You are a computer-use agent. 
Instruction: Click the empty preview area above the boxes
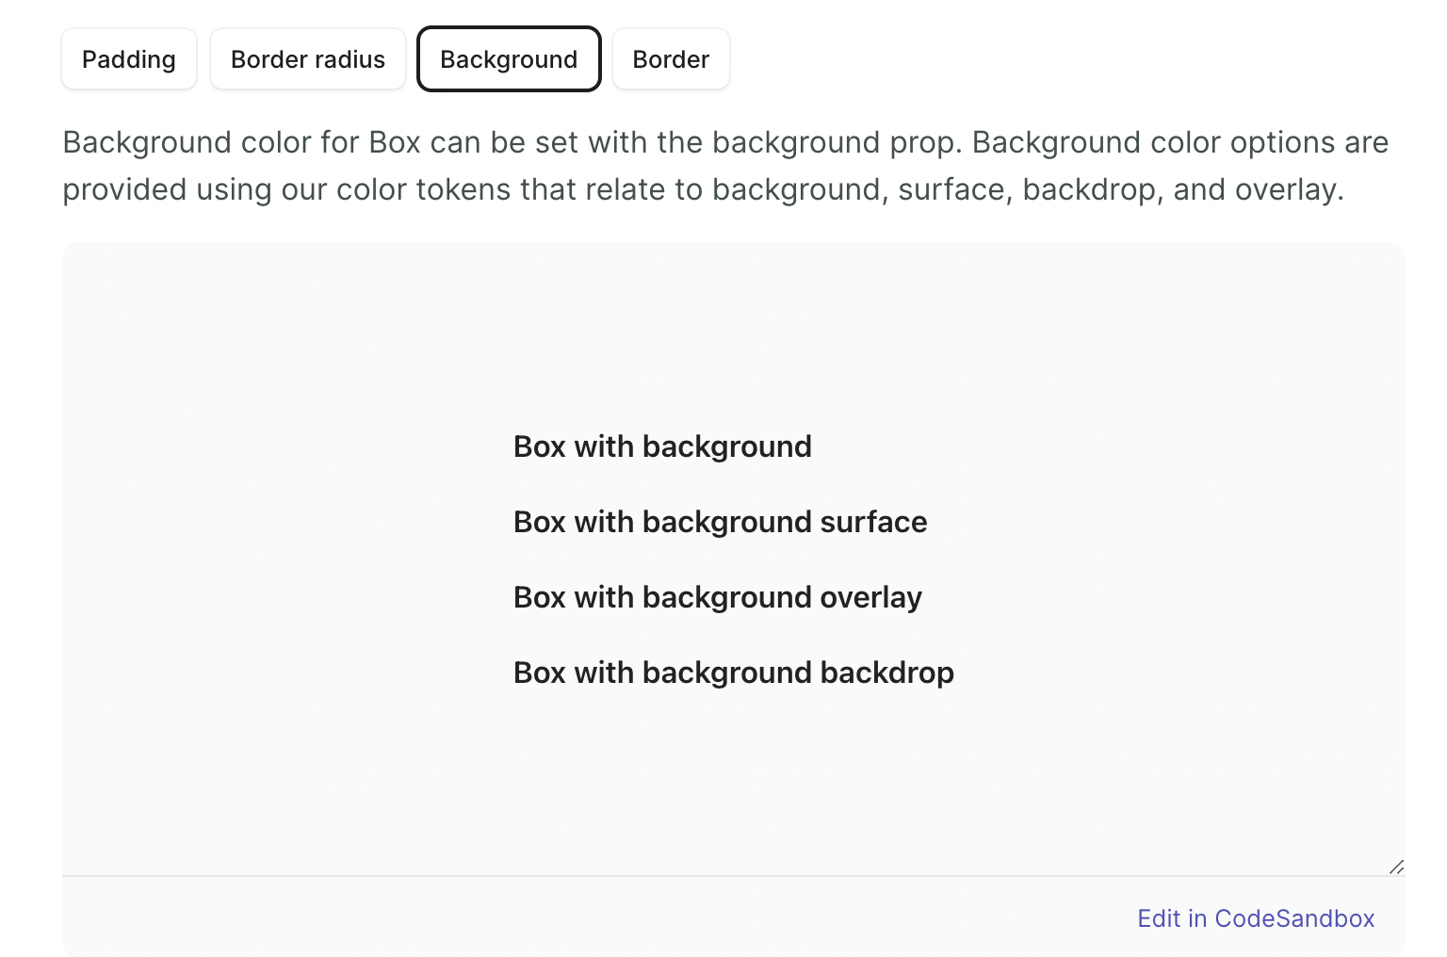pyautogui.click(x=733, y=330)
